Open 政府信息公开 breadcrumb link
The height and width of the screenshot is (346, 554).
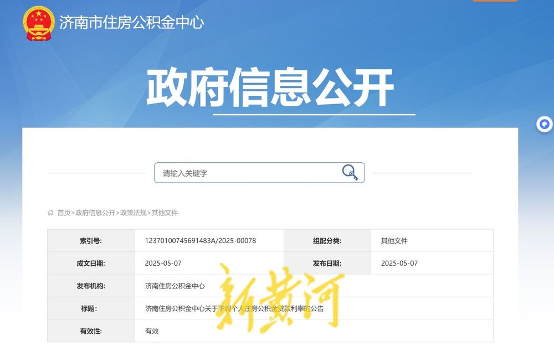point(95,213)
